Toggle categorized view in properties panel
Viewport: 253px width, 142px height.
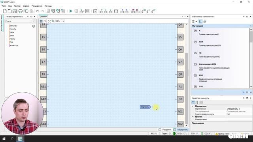[x=193, y=103]
